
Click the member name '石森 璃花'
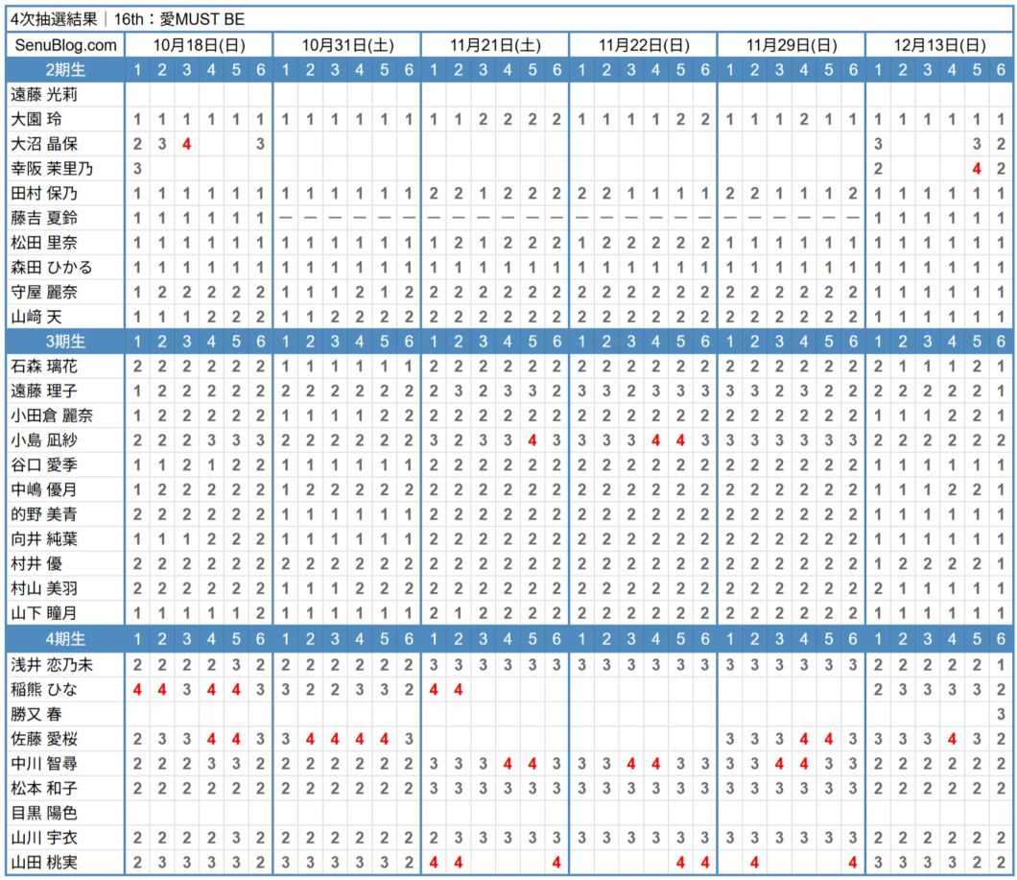click(44, 366)
